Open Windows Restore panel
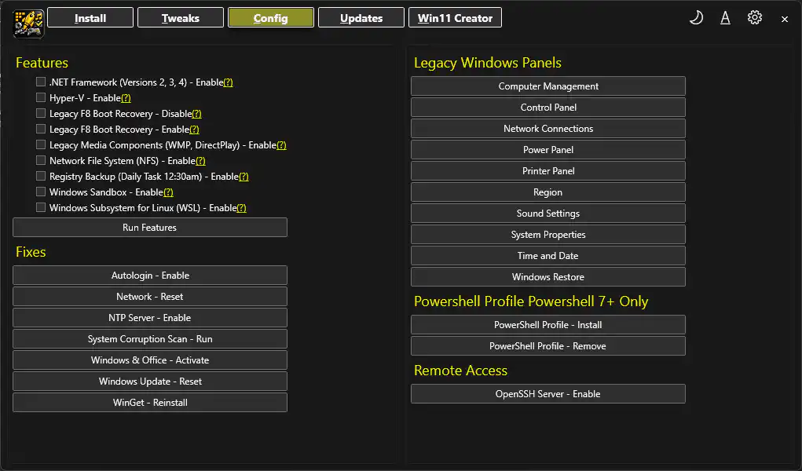Viewport: 802px width, 471px height. (548, 277)
